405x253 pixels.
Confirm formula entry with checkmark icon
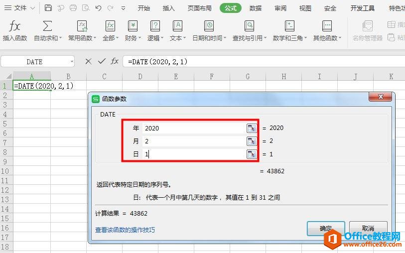coord(102,61)
